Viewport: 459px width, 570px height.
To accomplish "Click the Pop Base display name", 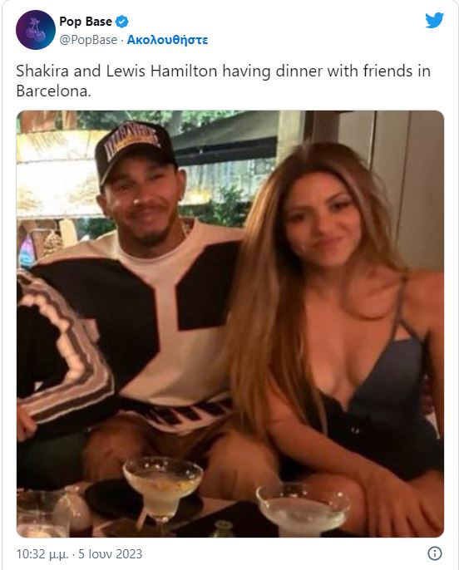I will [86, 22].
